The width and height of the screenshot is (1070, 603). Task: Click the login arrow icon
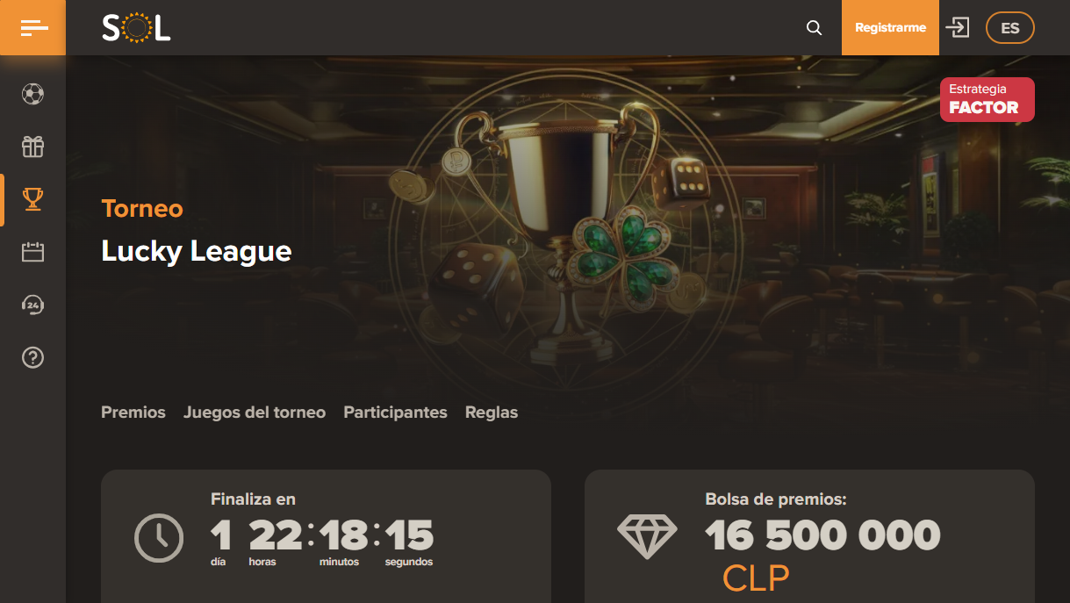(x=958, y=27)
